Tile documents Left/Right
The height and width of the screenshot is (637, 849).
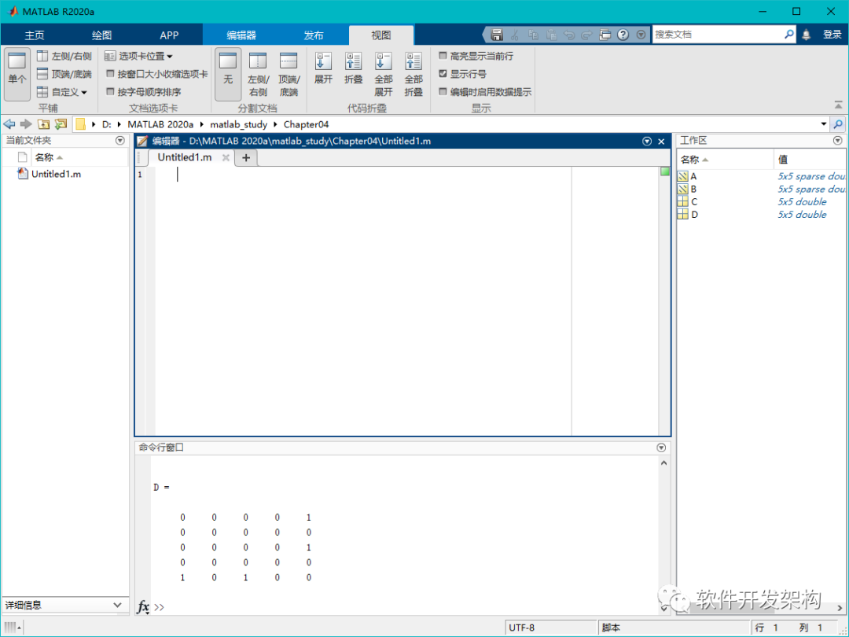(64, 56)
